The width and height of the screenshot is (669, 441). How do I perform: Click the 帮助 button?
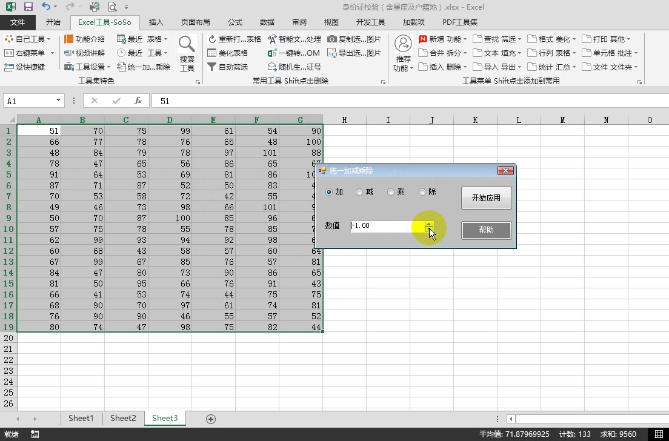pos(486,230)
